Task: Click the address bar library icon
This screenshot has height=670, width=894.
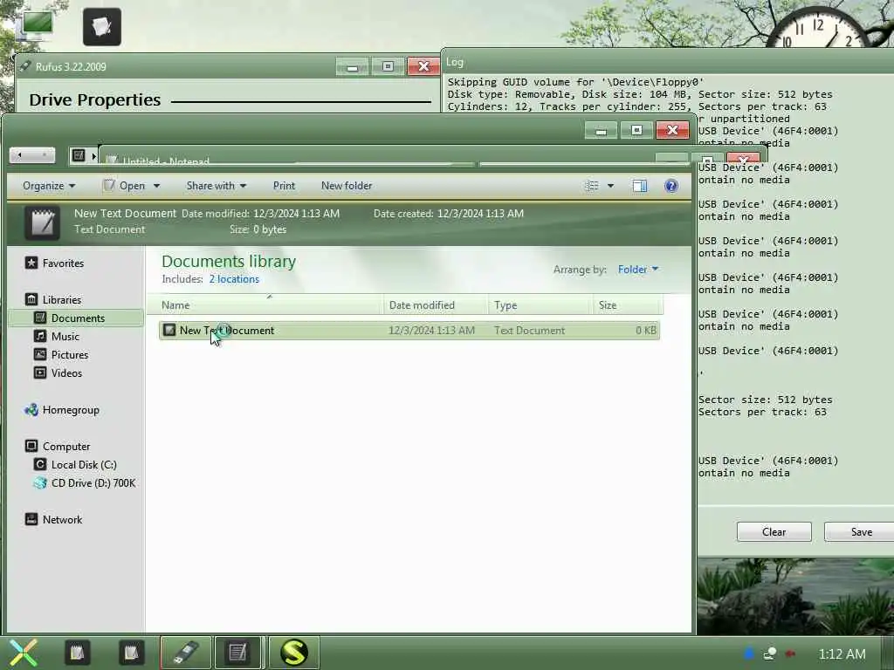Action: 79,155
